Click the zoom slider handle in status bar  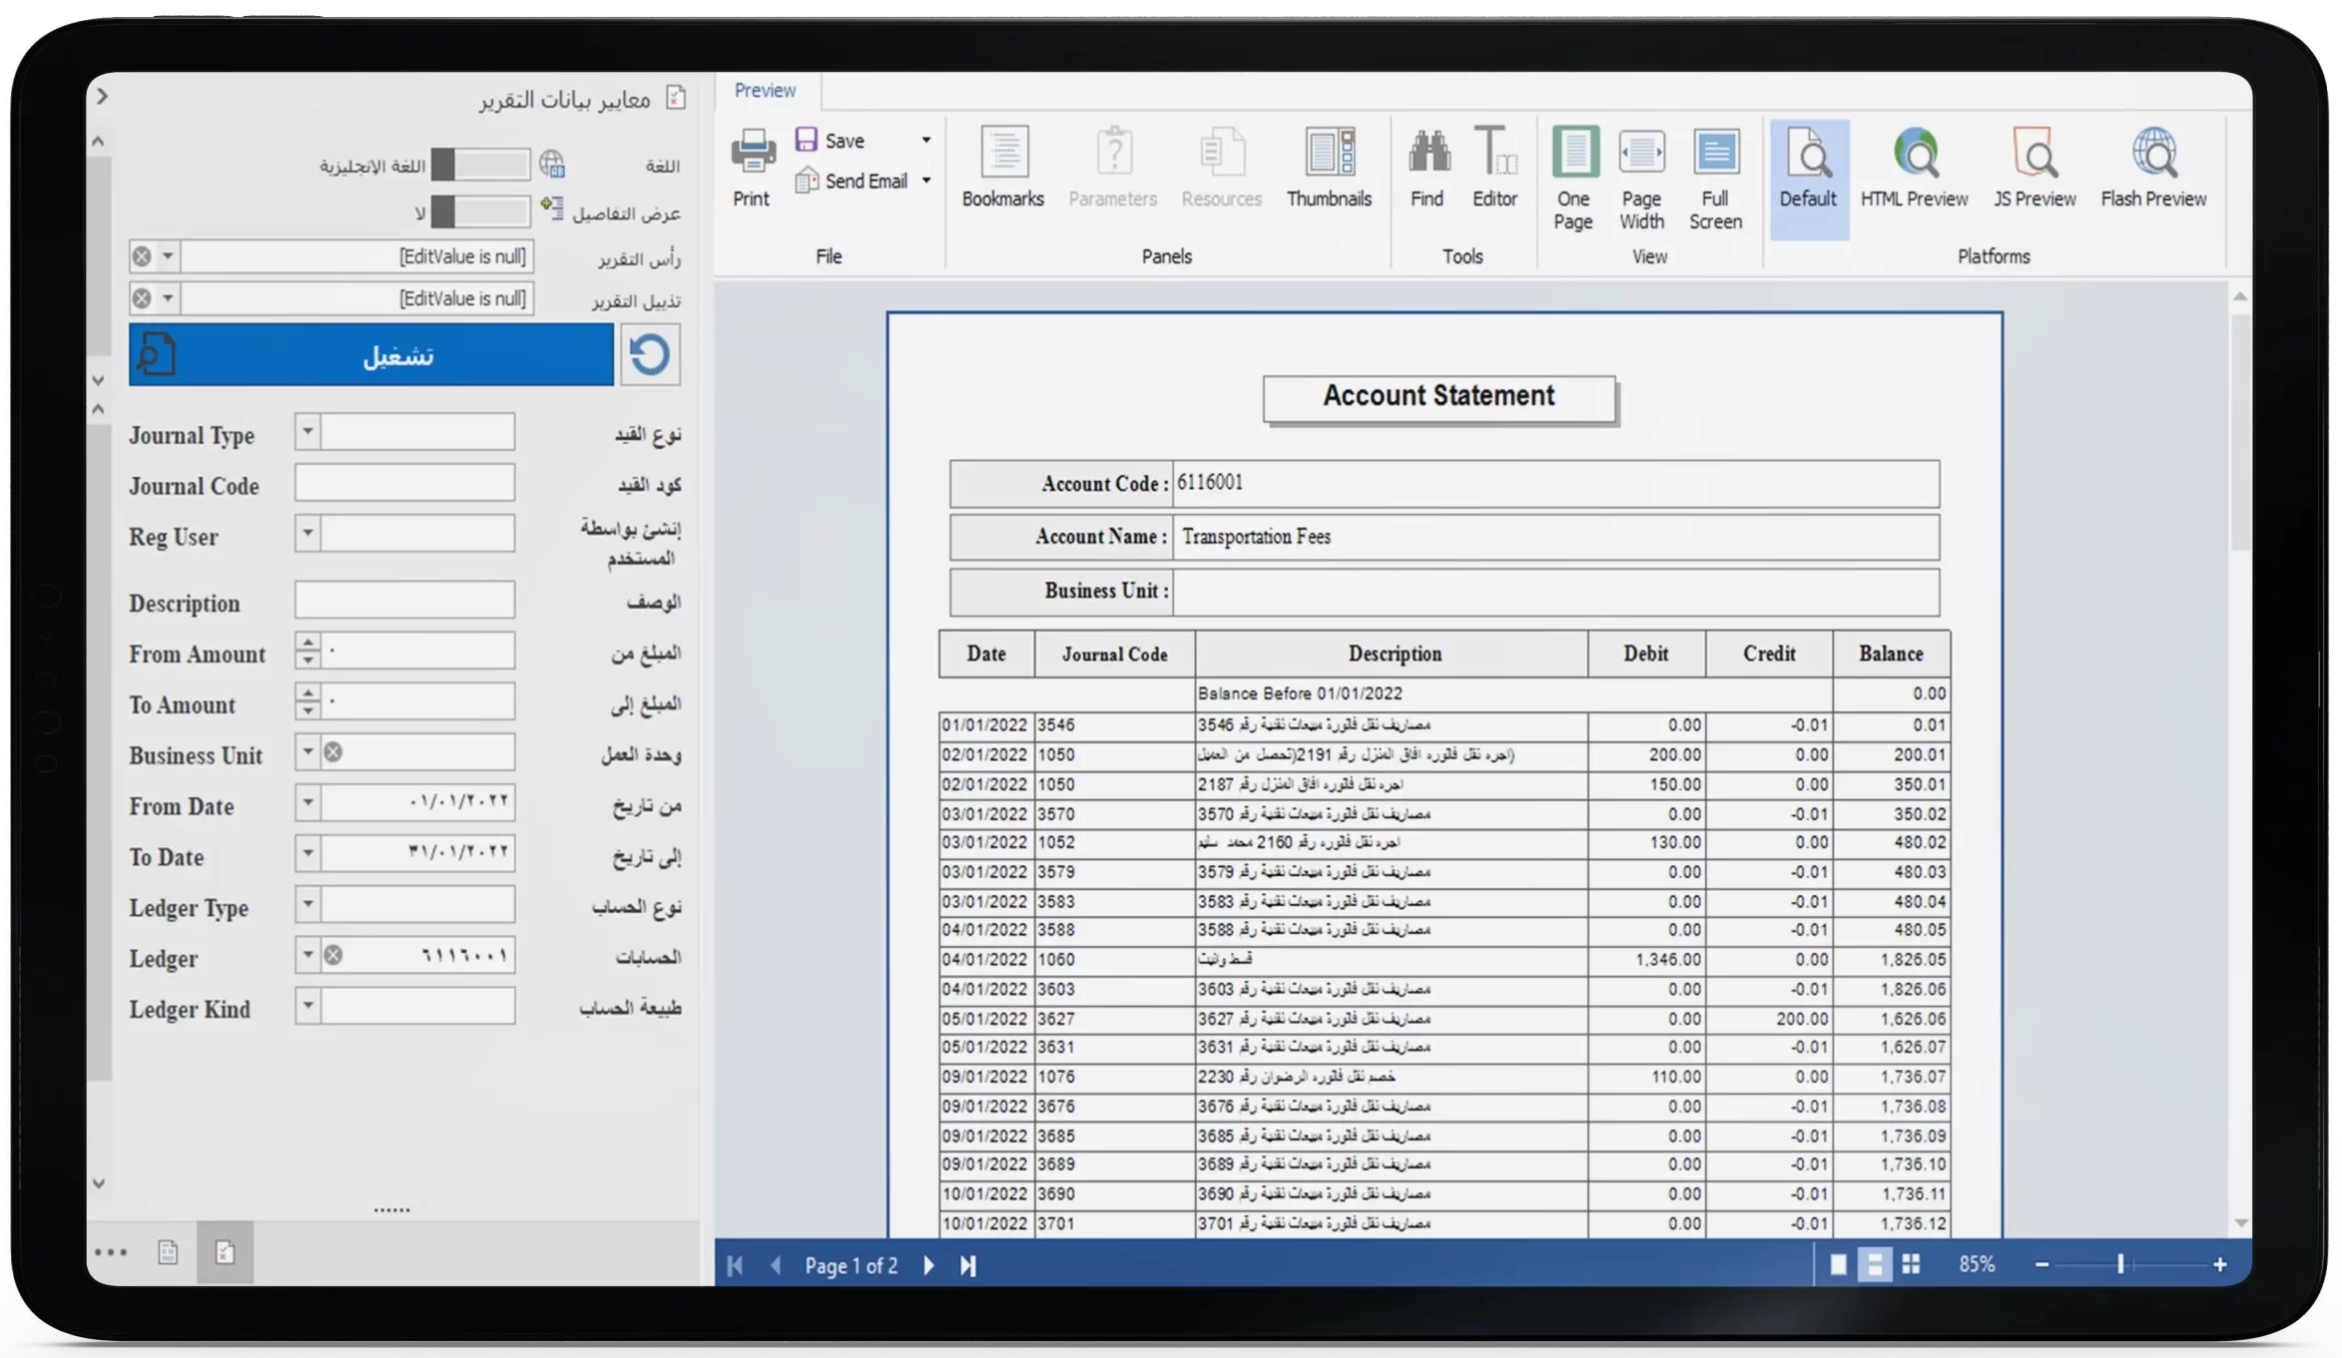tap(2120, 1264)
